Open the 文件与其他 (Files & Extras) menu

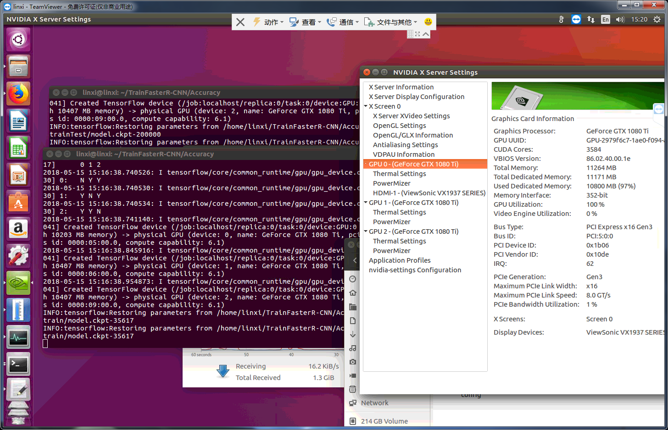click(x=391, y=22)
